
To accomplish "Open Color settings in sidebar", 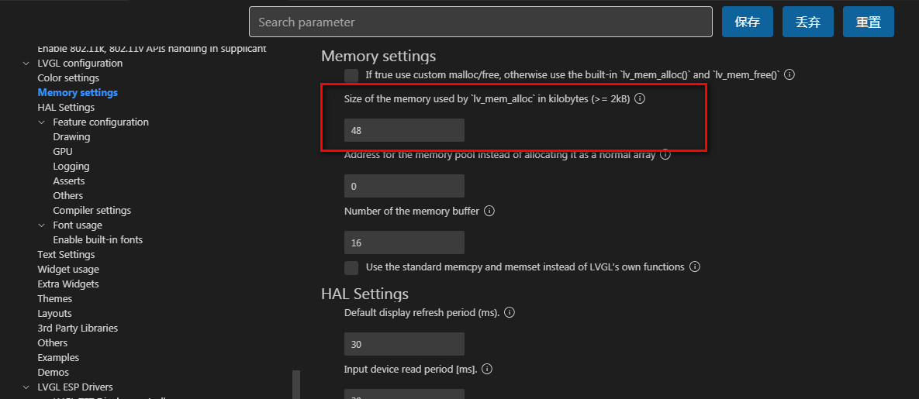I will (x=68, y=78).
